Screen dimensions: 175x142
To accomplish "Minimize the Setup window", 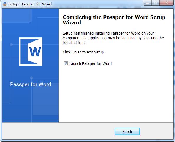I will [x=148, y=3].
